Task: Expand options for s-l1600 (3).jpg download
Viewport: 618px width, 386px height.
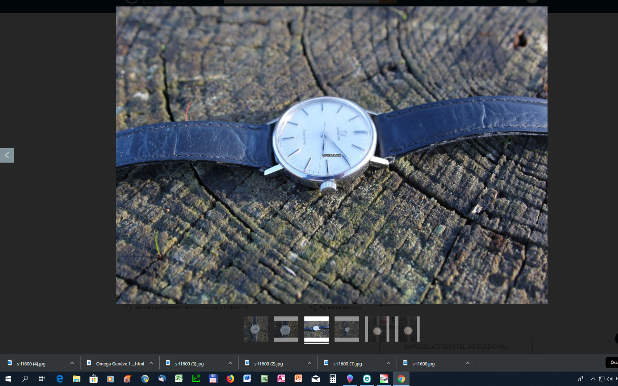Action: click(x=230, y=363)
